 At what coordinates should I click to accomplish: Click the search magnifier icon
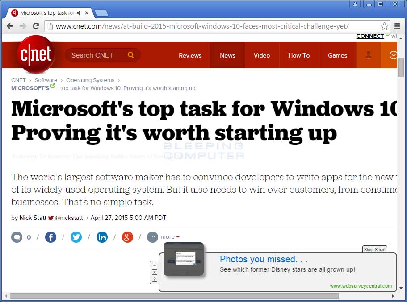131,55
